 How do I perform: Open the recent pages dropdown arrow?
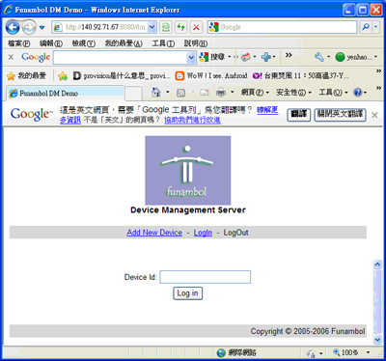[x=41, y=27]
